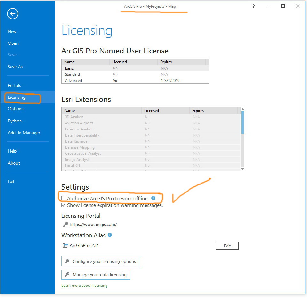The width and height of the screenshot is (307, 298).
Task: Click Configure your licensing options button
Action: pyautogui.click(x=100, y=261)
